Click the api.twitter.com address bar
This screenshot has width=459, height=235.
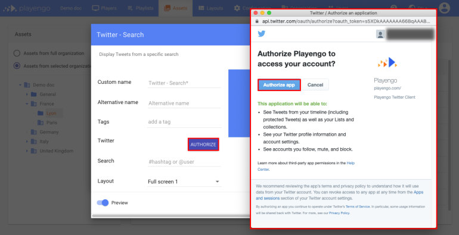point(346,21)
